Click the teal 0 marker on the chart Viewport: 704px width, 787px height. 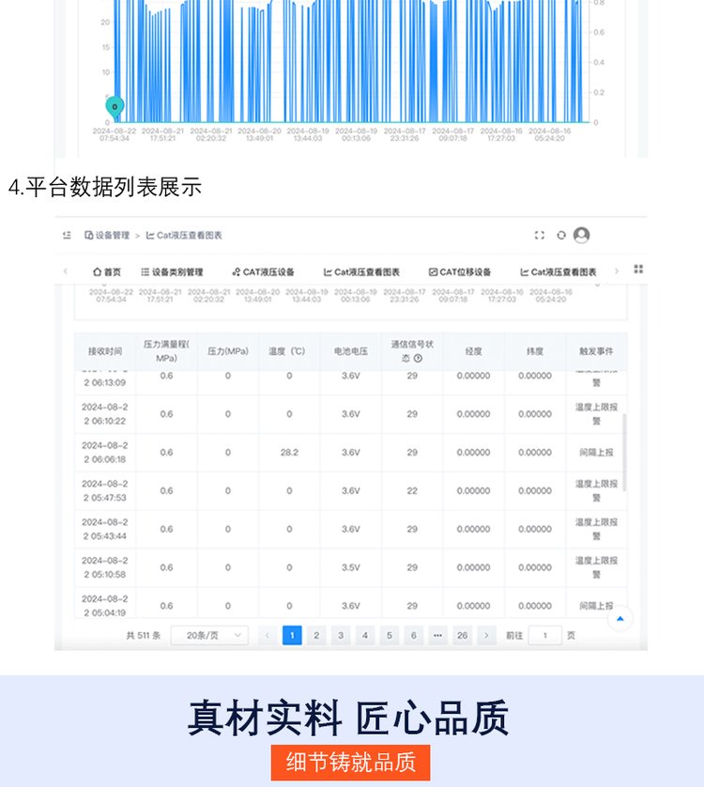(115, 107)
